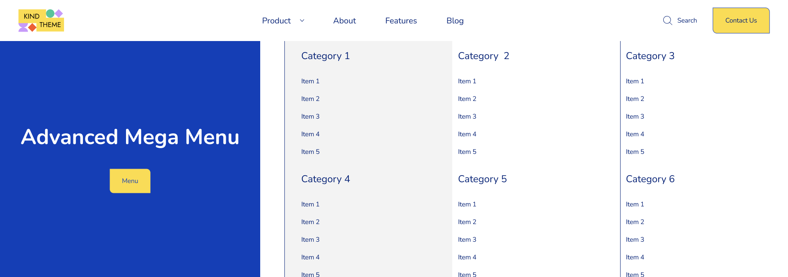Open Item 3 under Category 6

point(635,240)
